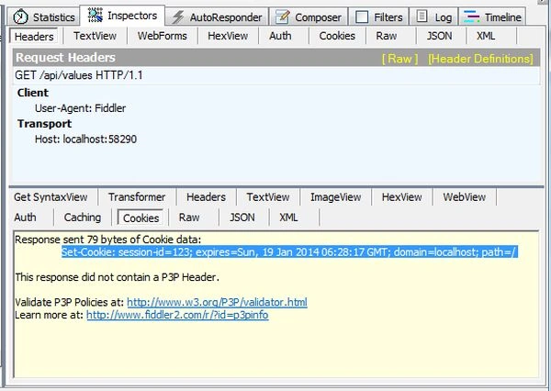Click 'Response sent 79 bytes' text

pos(107,240)
